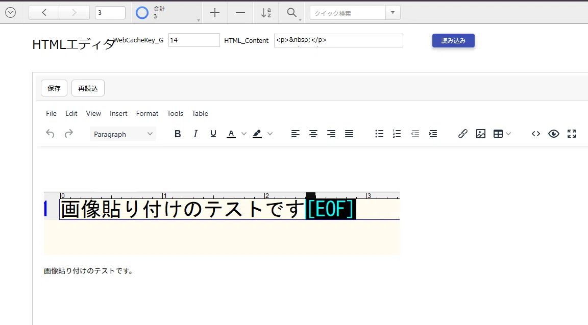Click the table insert icon
Viewport: 588px width, 325px height.
(498, 134)
